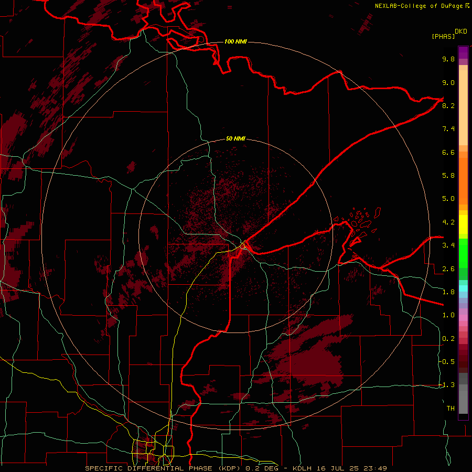This screenshot has width=472, height=472.
Task: Click the cyan band of the color bar
Action: tap(463, 288)
